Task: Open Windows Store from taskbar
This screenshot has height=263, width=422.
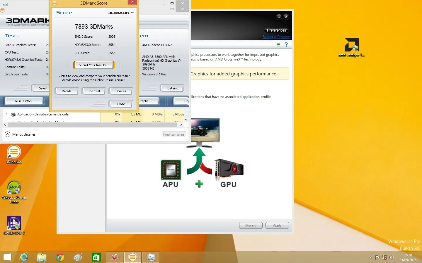Action: pos(96,257)
